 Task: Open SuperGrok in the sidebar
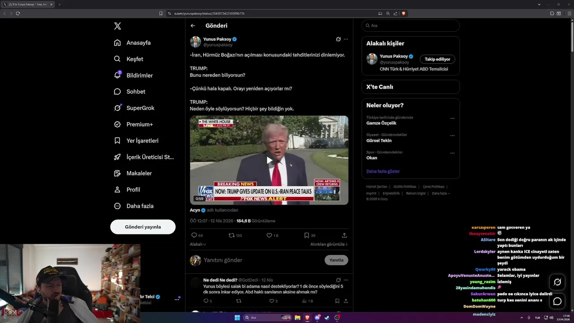coord(134,108)
